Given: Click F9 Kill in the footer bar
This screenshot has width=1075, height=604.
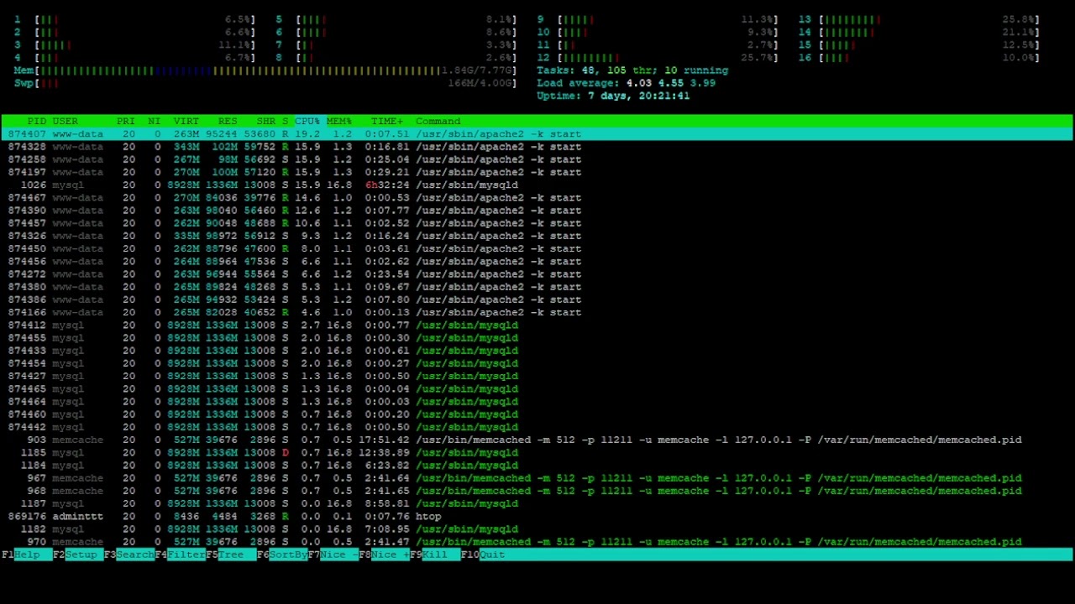Looking at the screenshot, I should [434, 555].
